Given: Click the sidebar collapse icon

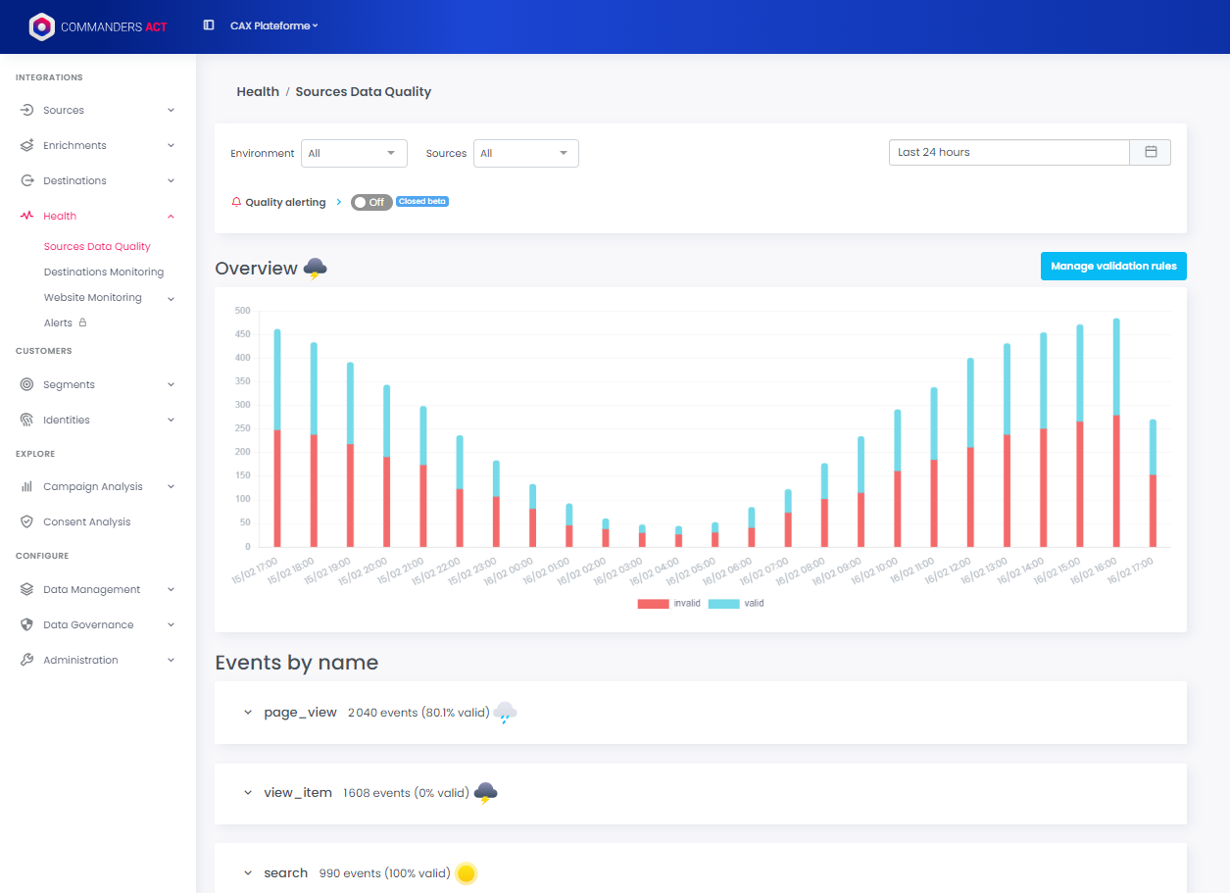Looking at the screenshot, I should 209,25.
